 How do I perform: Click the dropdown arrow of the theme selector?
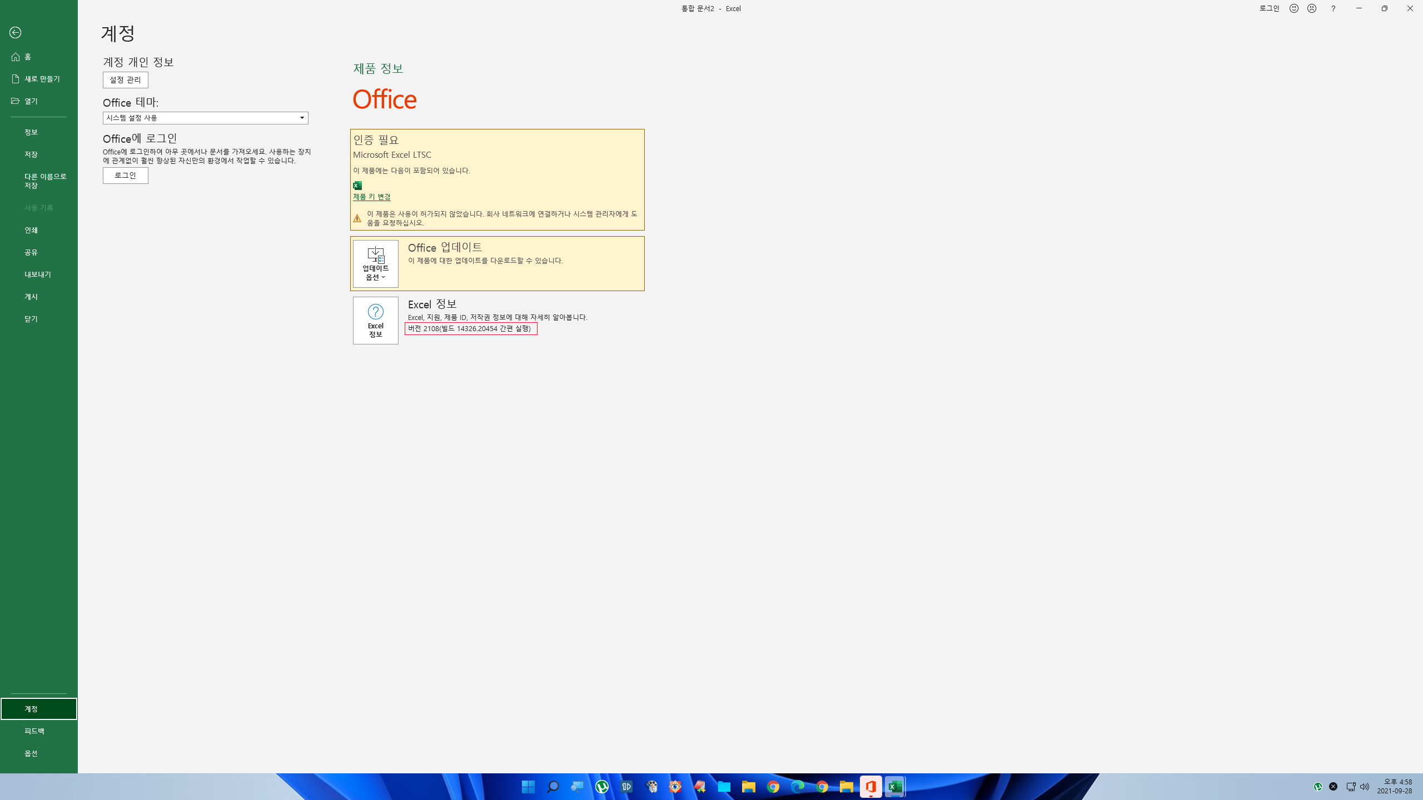[x=302, y=118]
